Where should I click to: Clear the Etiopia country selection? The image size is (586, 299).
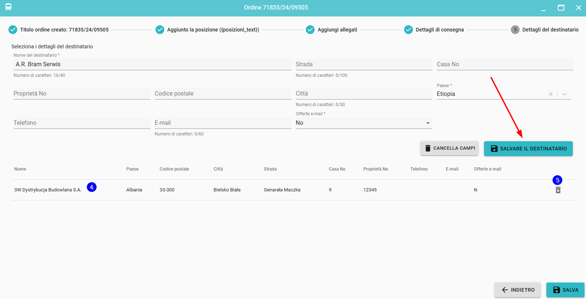coord(550,94)
